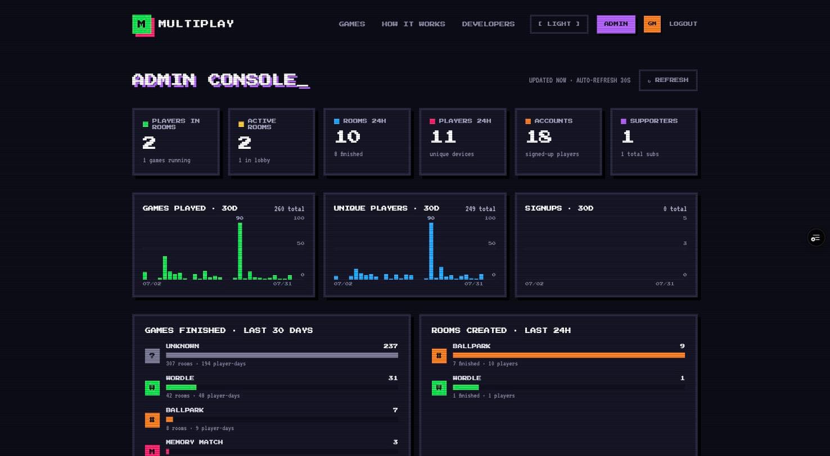Open the floating settings sliders icon
830x456 pixels.
point(816,238)
